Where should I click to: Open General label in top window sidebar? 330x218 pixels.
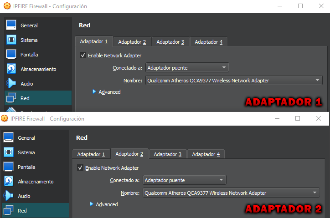pos(29,25)
